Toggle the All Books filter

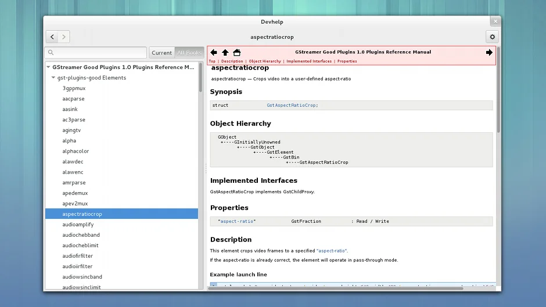tap(189, 53)
